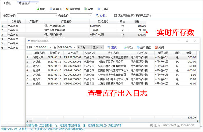Viewport: 203px width, 132px height.
Task: Click the 关闭 button in log dialog
Action: click(x=159, y=47)
